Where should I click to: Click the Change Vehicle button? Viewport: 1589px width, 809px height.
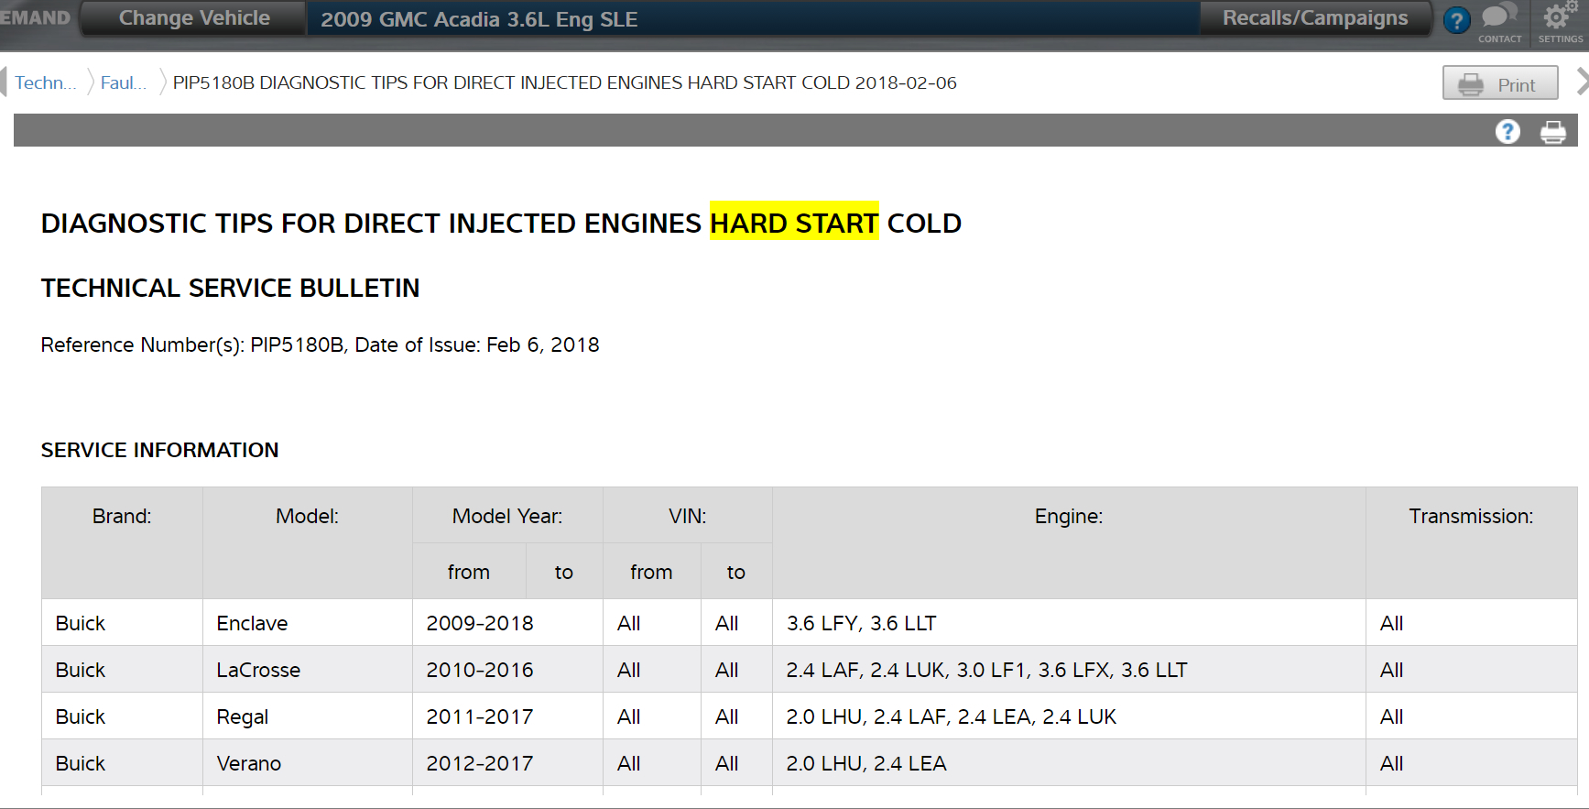[x=194, y=18]
